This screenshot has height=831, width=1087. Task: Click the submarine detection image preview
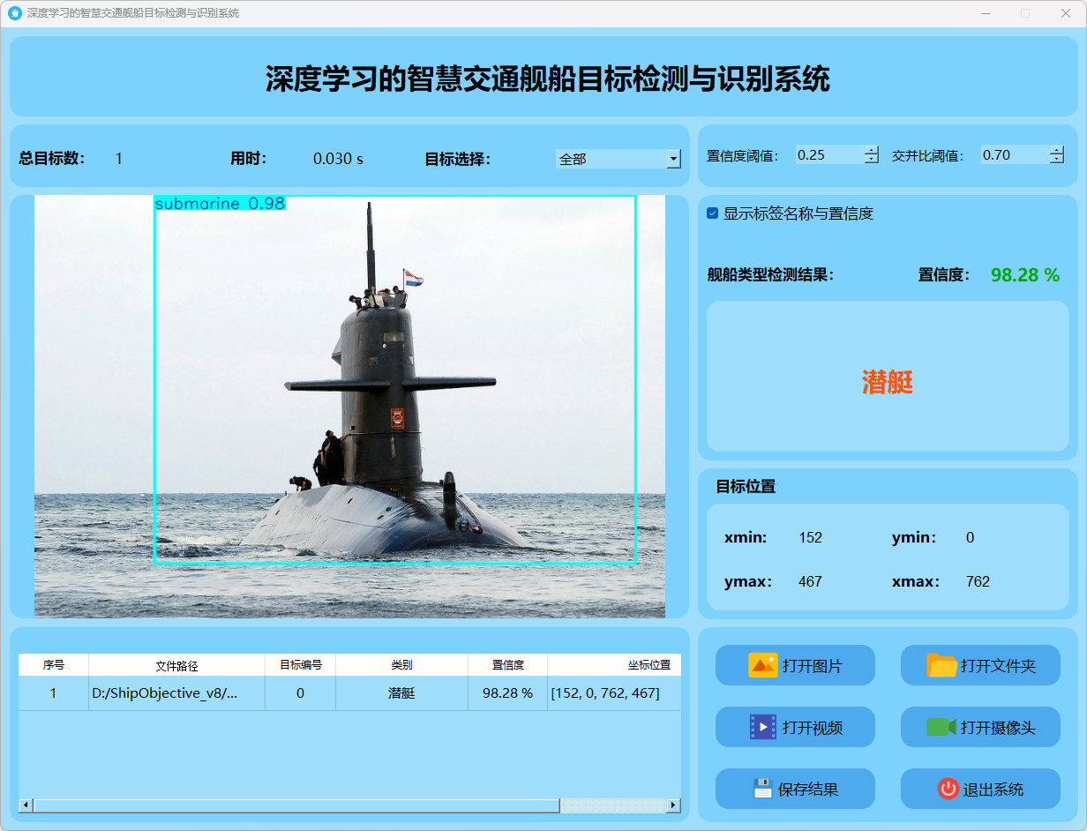(x=349, y=406)
